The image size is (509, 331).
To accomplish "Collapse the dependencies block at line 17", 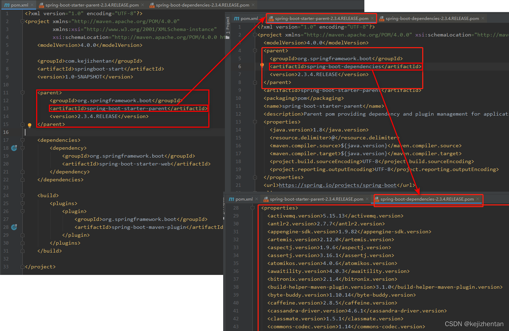I will (22, 140).
